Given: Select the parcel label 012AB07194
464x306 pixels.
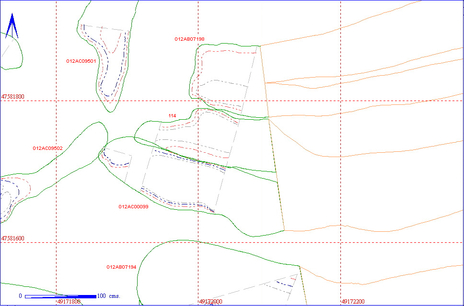Looking at the screenshot, I should pyautogui.click(x=121, y=267).
